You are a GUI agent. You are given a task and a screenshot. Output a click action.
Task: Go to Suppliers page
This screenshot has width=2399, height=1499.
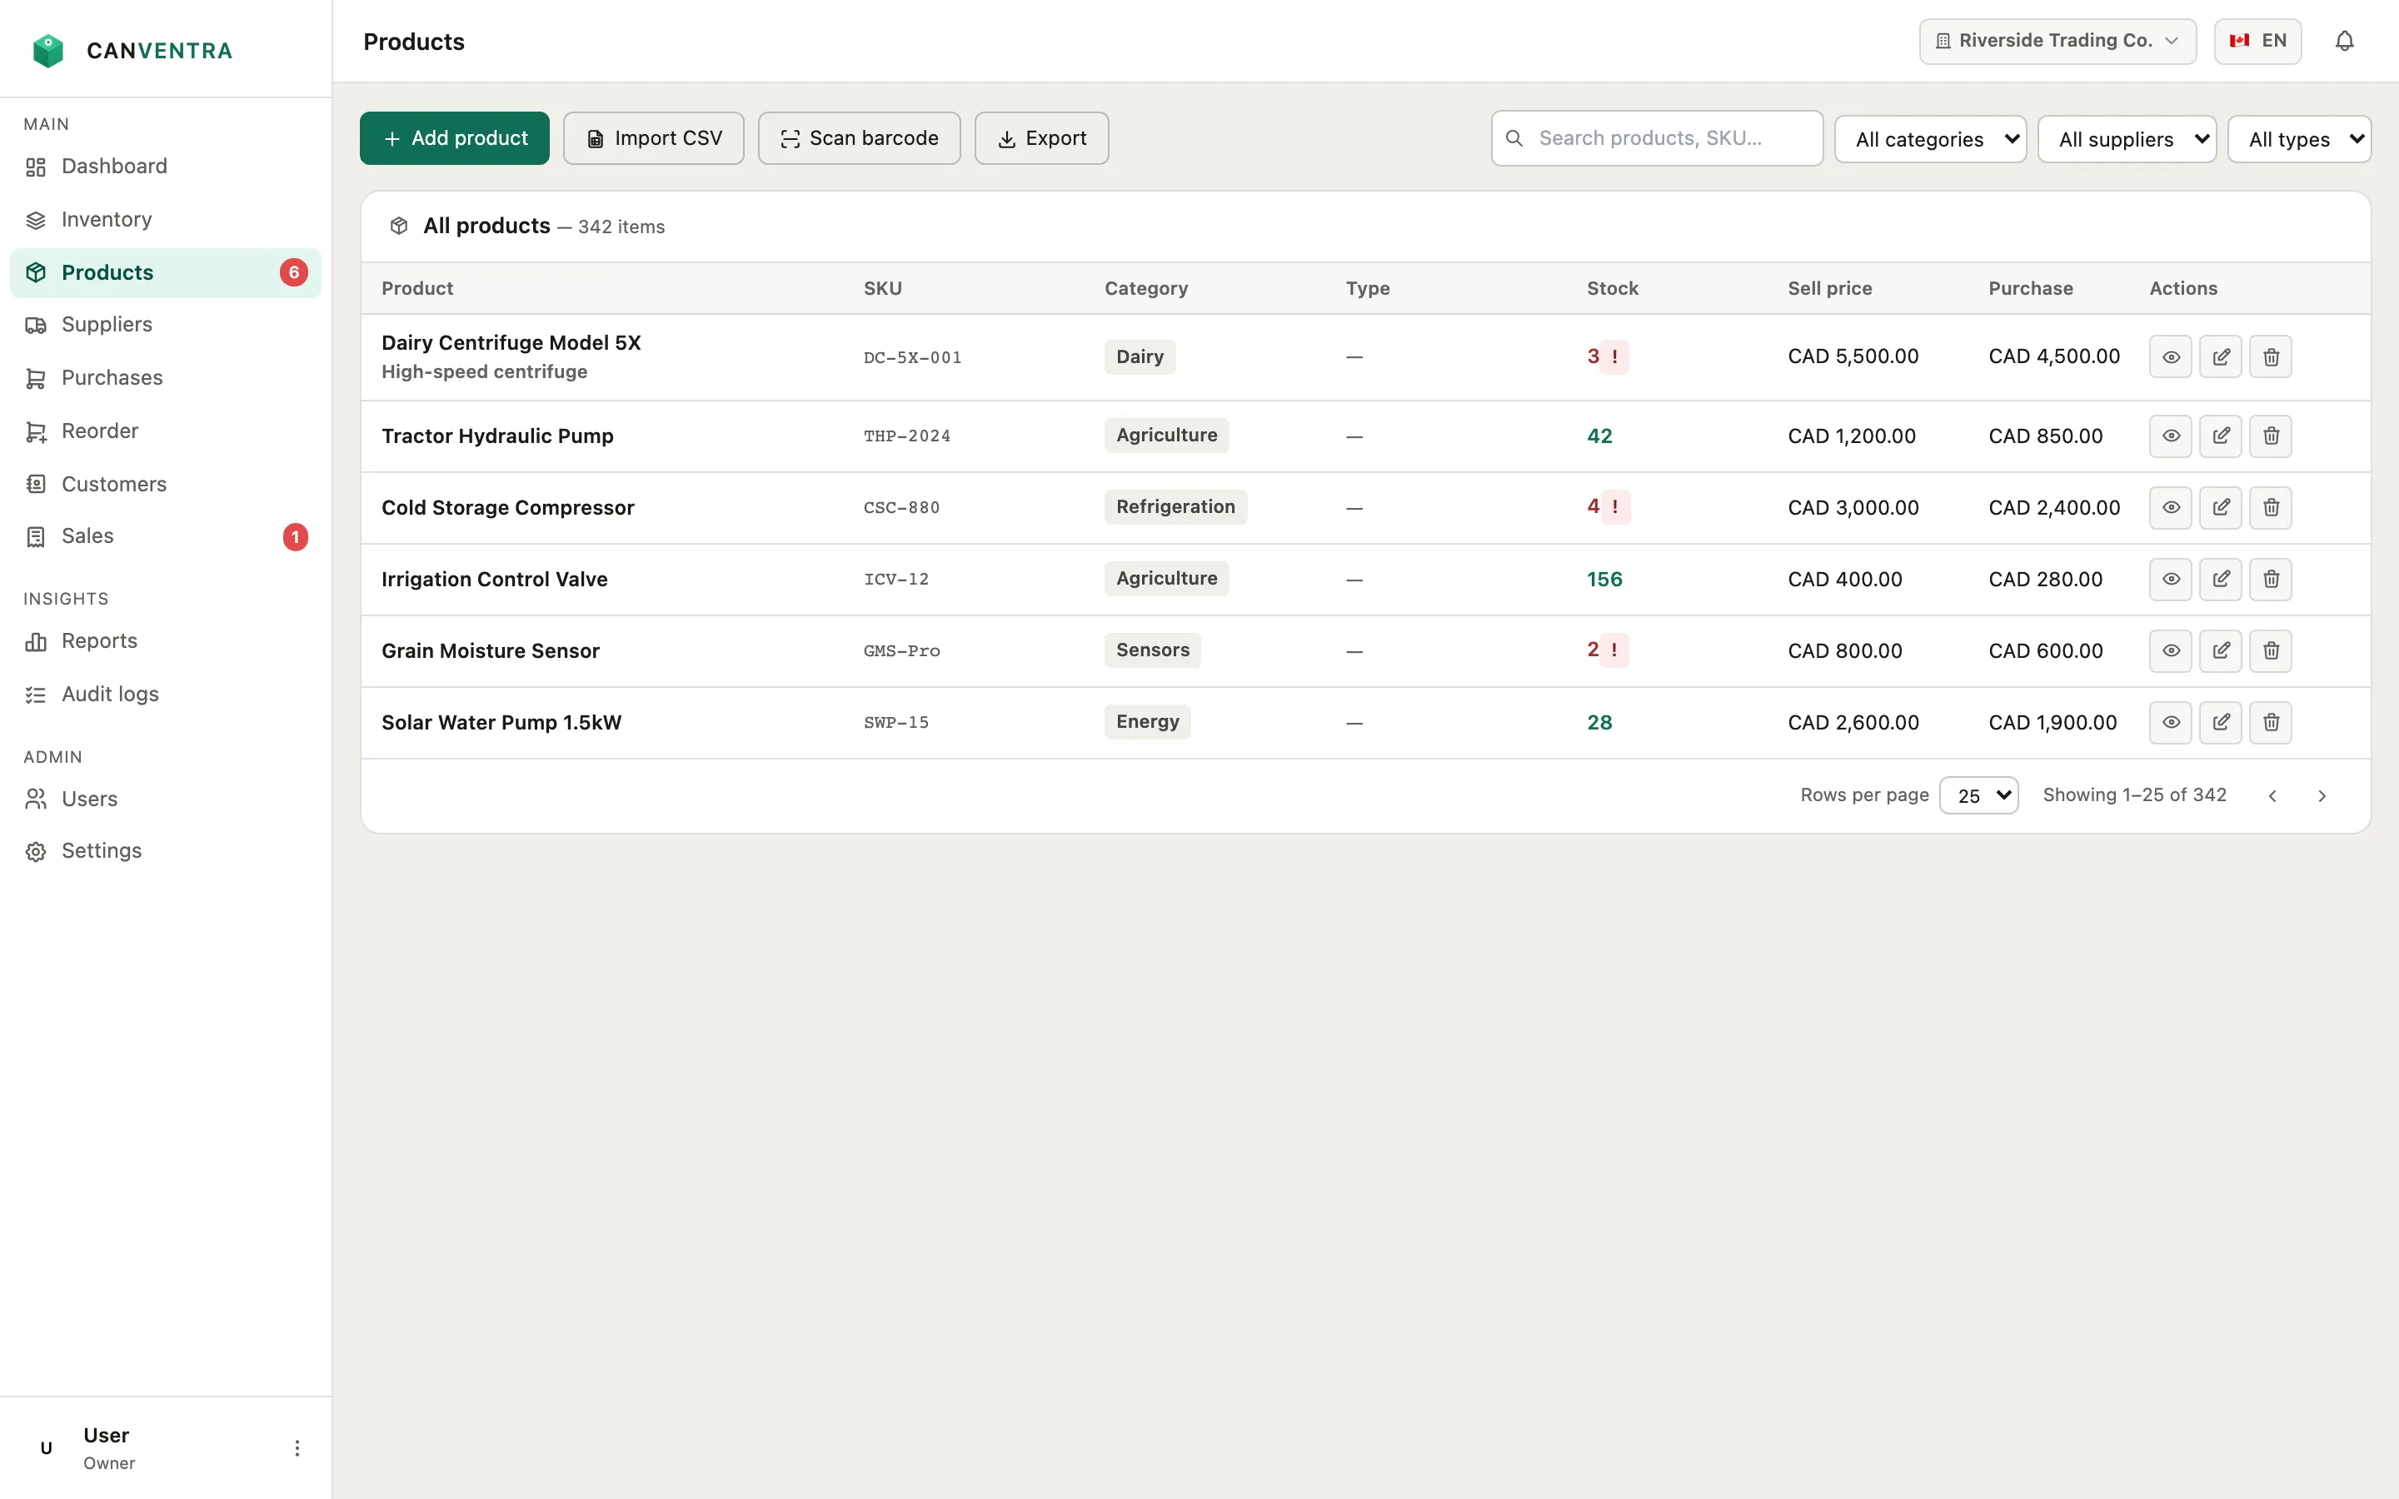tap(166, 325)
